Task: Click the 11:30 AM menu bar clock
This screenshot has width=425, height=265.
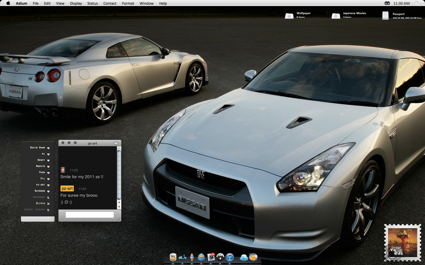Action: tap(401, 3)
